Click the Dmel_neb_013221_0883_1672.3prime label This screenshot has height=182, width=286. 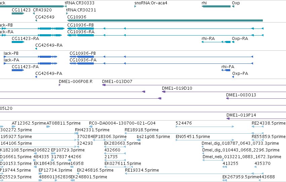[x=242, y=157]
